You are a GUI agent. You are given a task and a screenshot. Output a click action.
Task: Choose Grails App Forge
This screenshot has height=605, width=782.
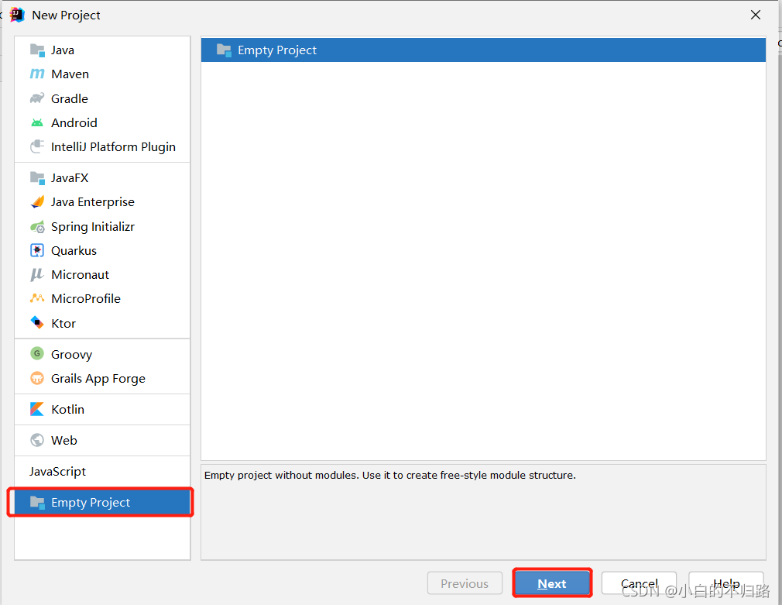pos(102,378)
